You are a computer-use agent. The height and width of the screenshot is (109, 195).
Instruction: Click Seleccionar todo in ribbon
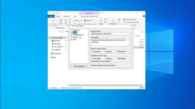point(130,19)
